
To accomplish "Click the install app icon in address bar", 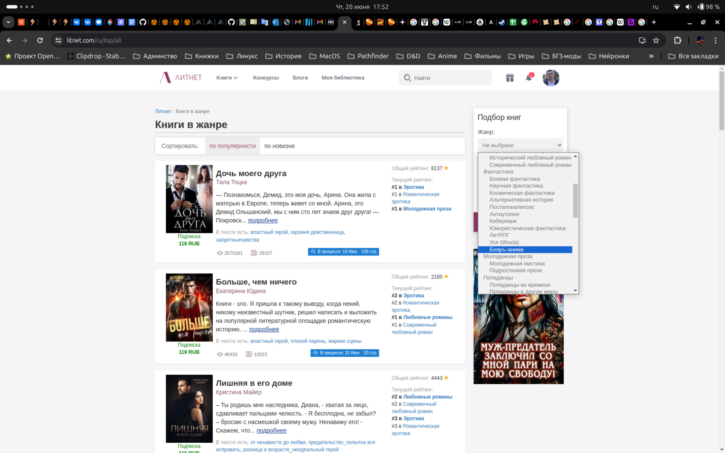I will 642,40.
